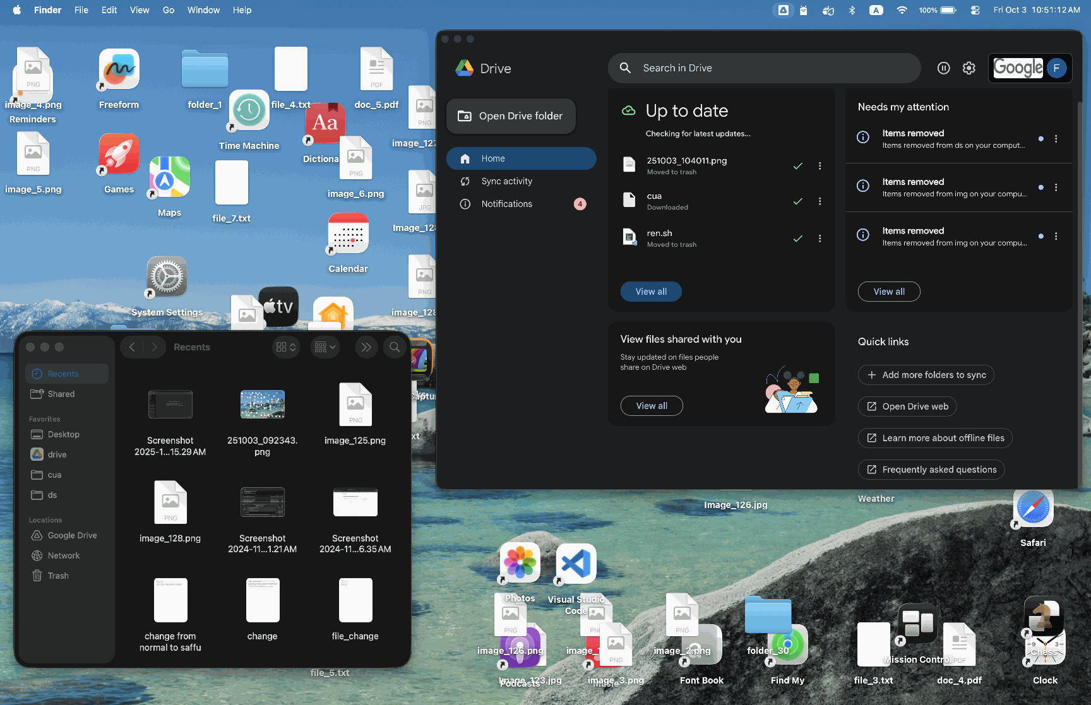This screenshot has width=1091, height=705.
Task: Click the Google account avatar
Action: 1056,68
